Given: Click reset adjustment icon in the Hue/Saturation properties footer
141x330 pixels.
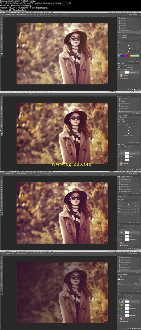Looking at the screenshot, I should pyautogui.click(x=134, y=62).
